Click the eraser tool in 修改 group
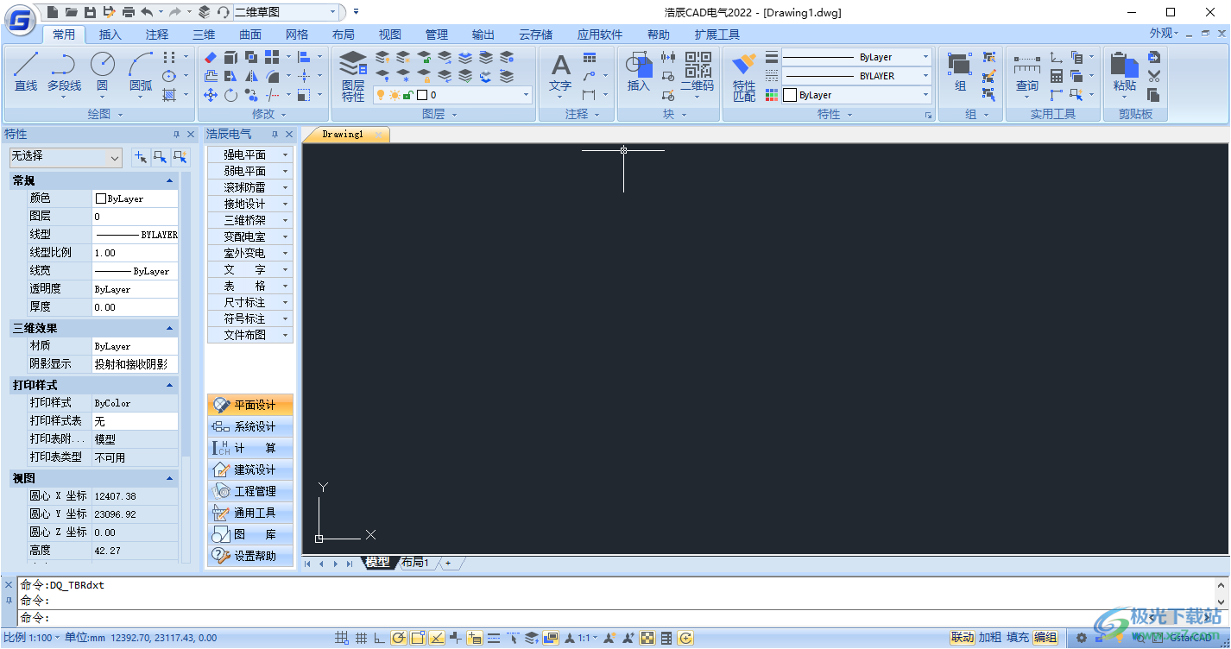This screenshot has height=649, width=1231. [x=211, y=57]
